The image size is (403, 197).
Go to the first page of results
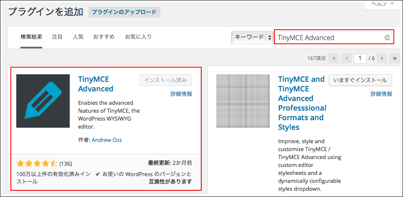334,58
